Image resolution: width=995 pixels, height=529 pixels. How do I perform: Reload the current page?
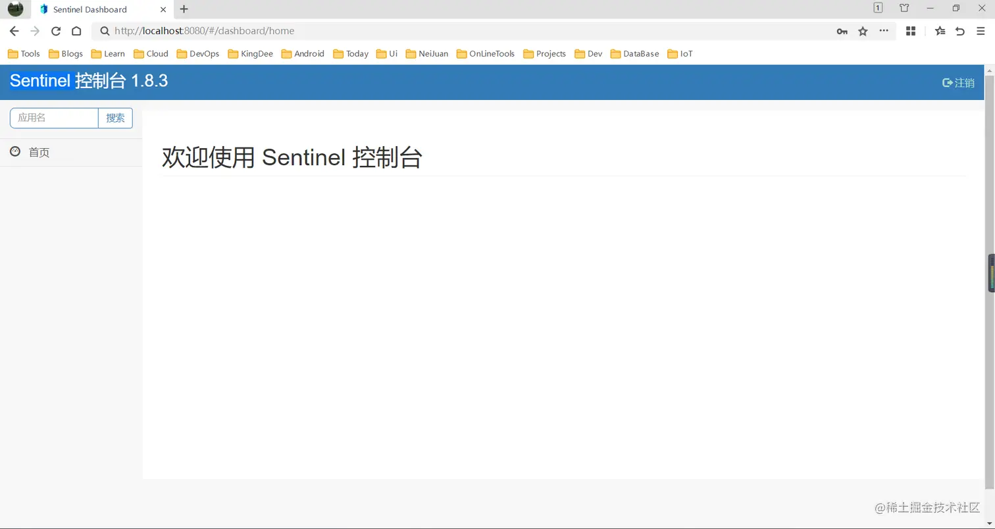coord(56,31)
